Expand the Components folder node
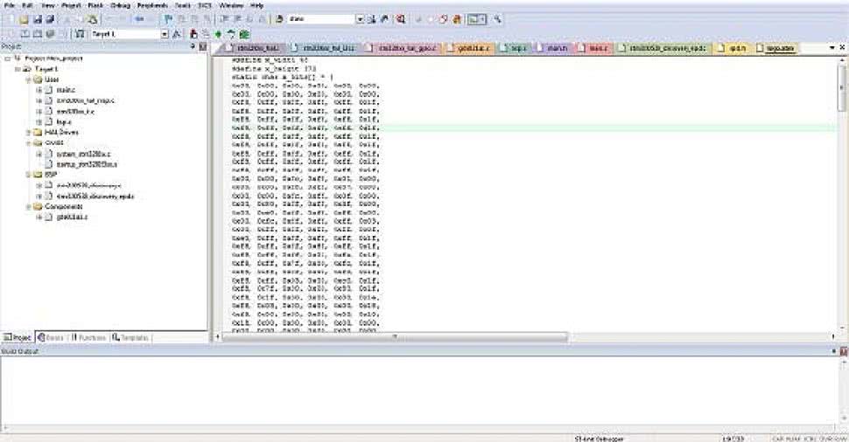Viewport: 849px width, 442px height. pos(29,206)
